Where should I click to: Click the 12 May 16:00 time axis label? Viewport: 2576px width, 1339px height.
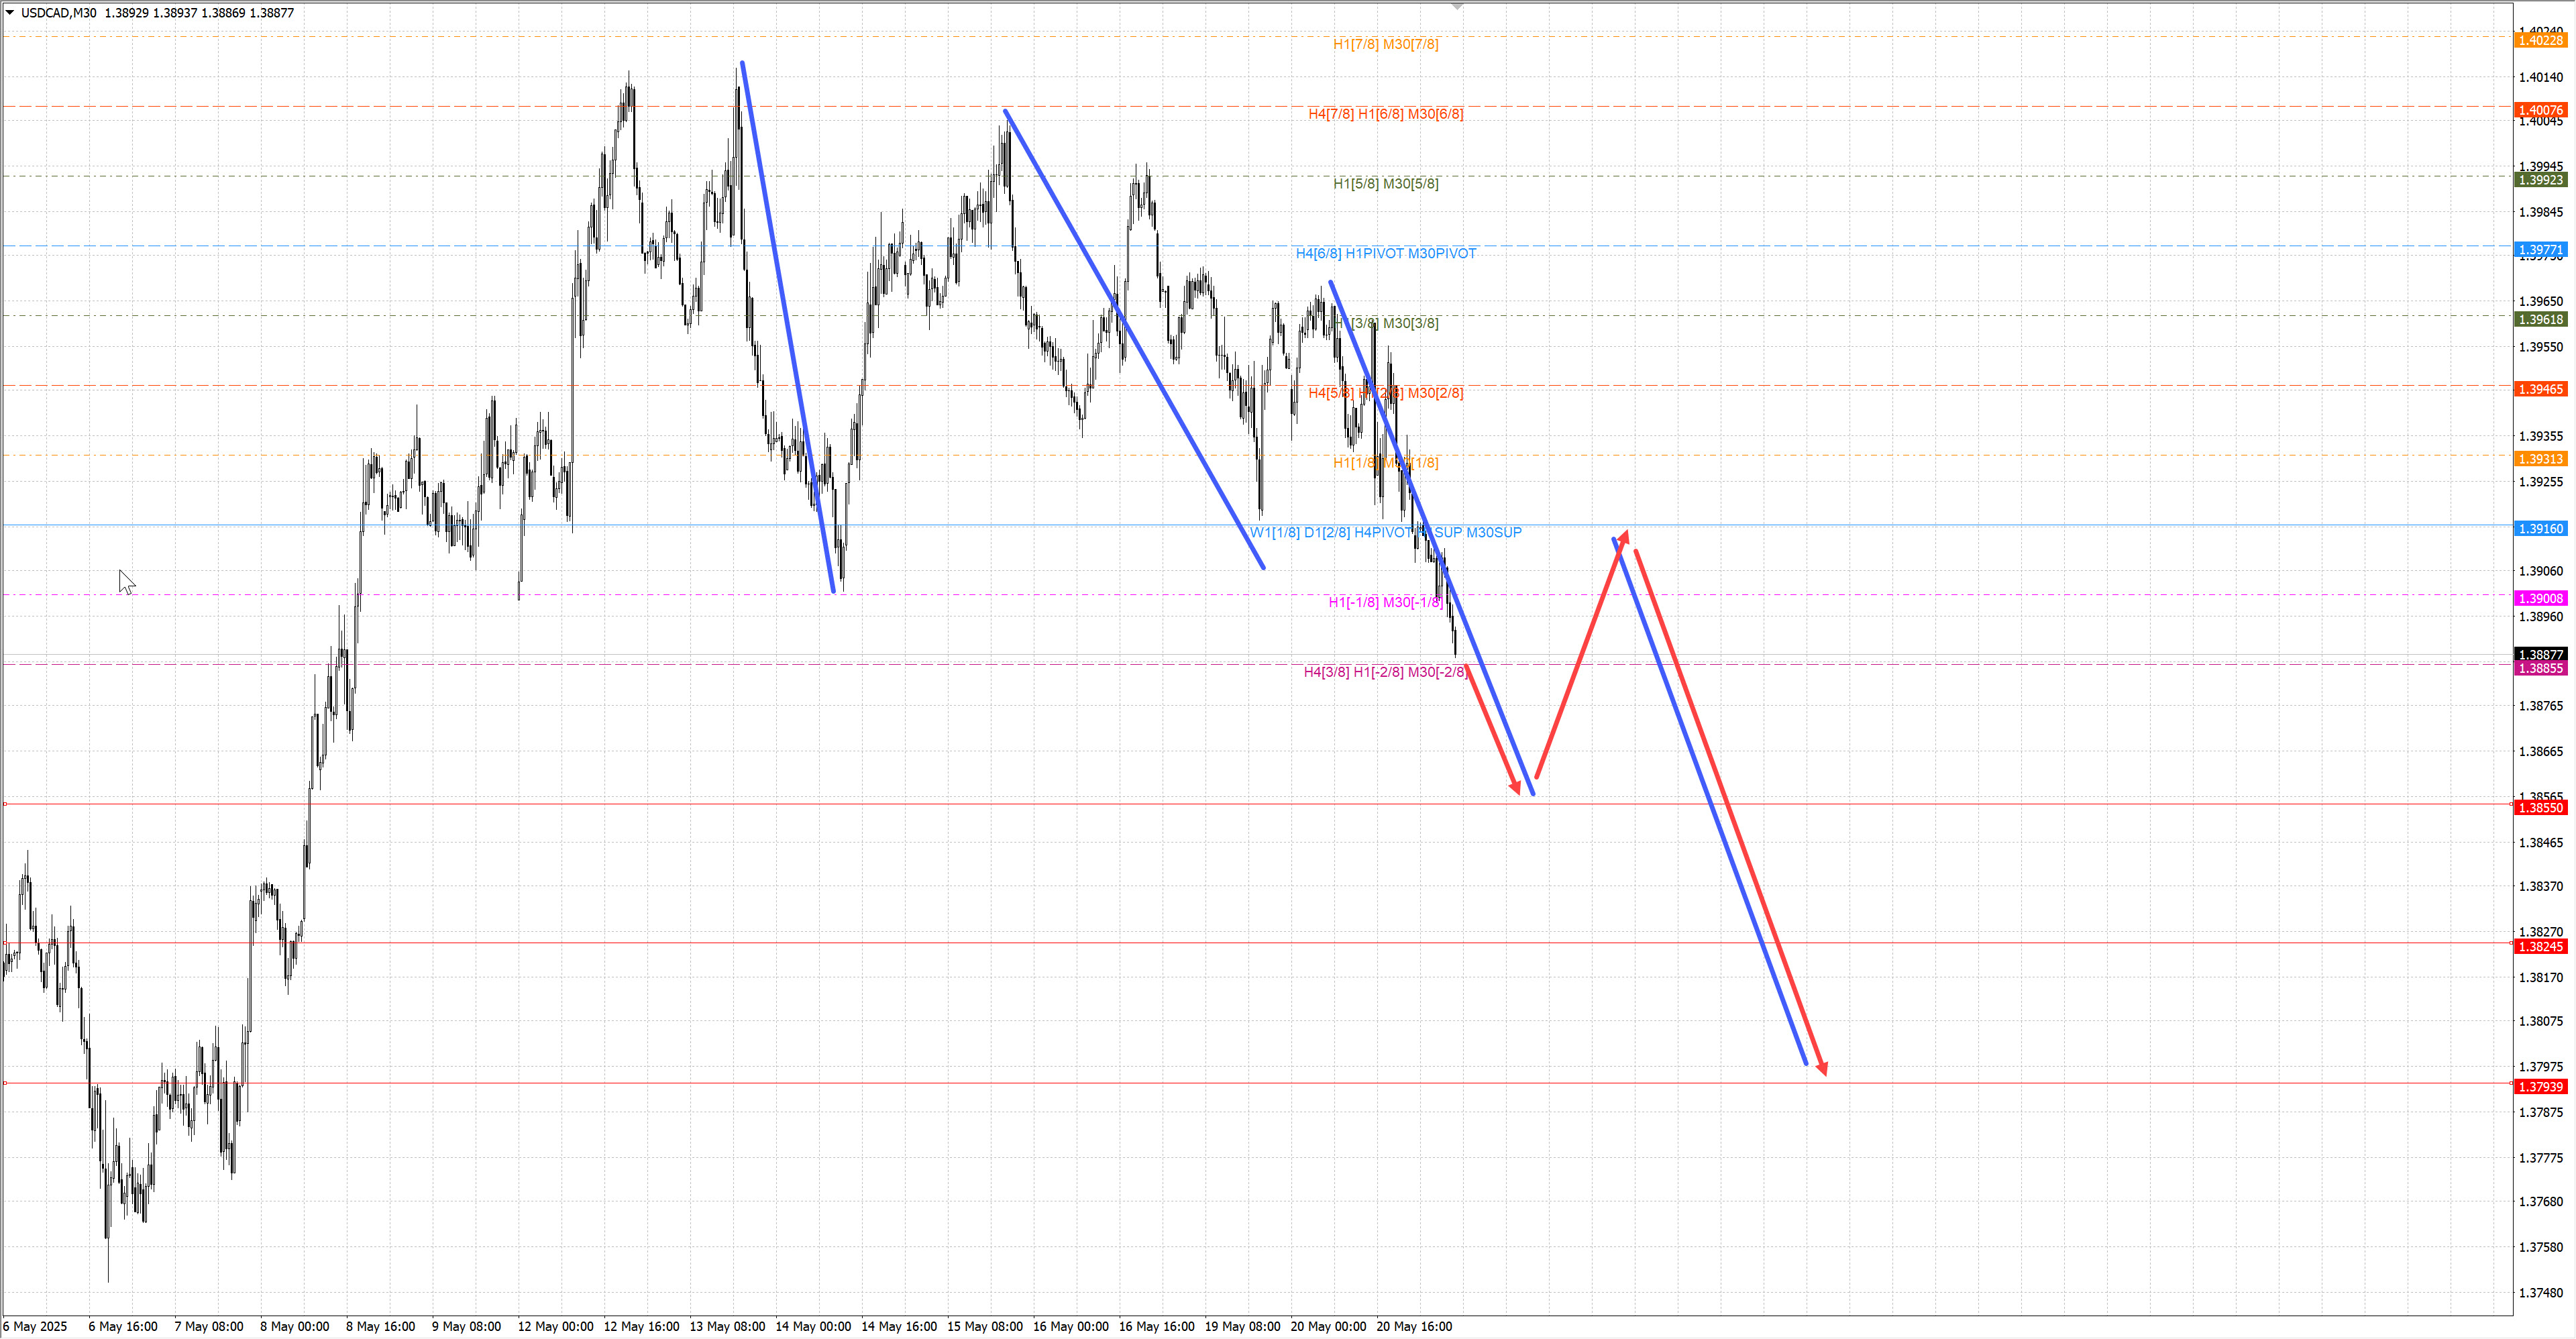tap(641, 1326)
